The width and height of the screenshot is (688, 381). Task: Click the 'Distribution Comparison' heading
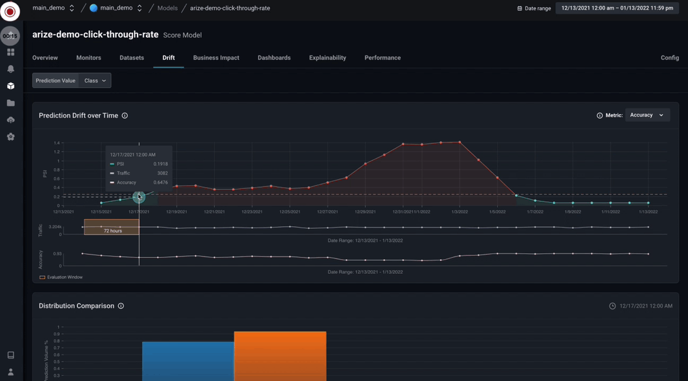pyautogui.click(x=76, y=306)
